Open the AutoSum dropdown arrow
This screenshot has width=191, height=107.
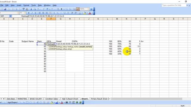[x=64, y=9]
